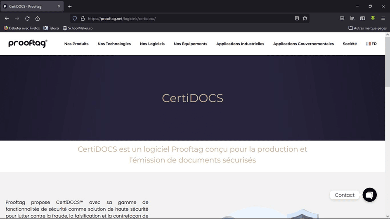Open the tracking protection shield icon
Viewport: 390px width, 219px height.
75,19
